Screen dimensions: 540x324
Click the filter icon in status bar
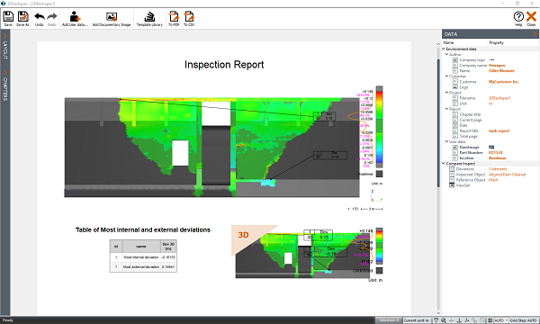(x=436, y=320)
